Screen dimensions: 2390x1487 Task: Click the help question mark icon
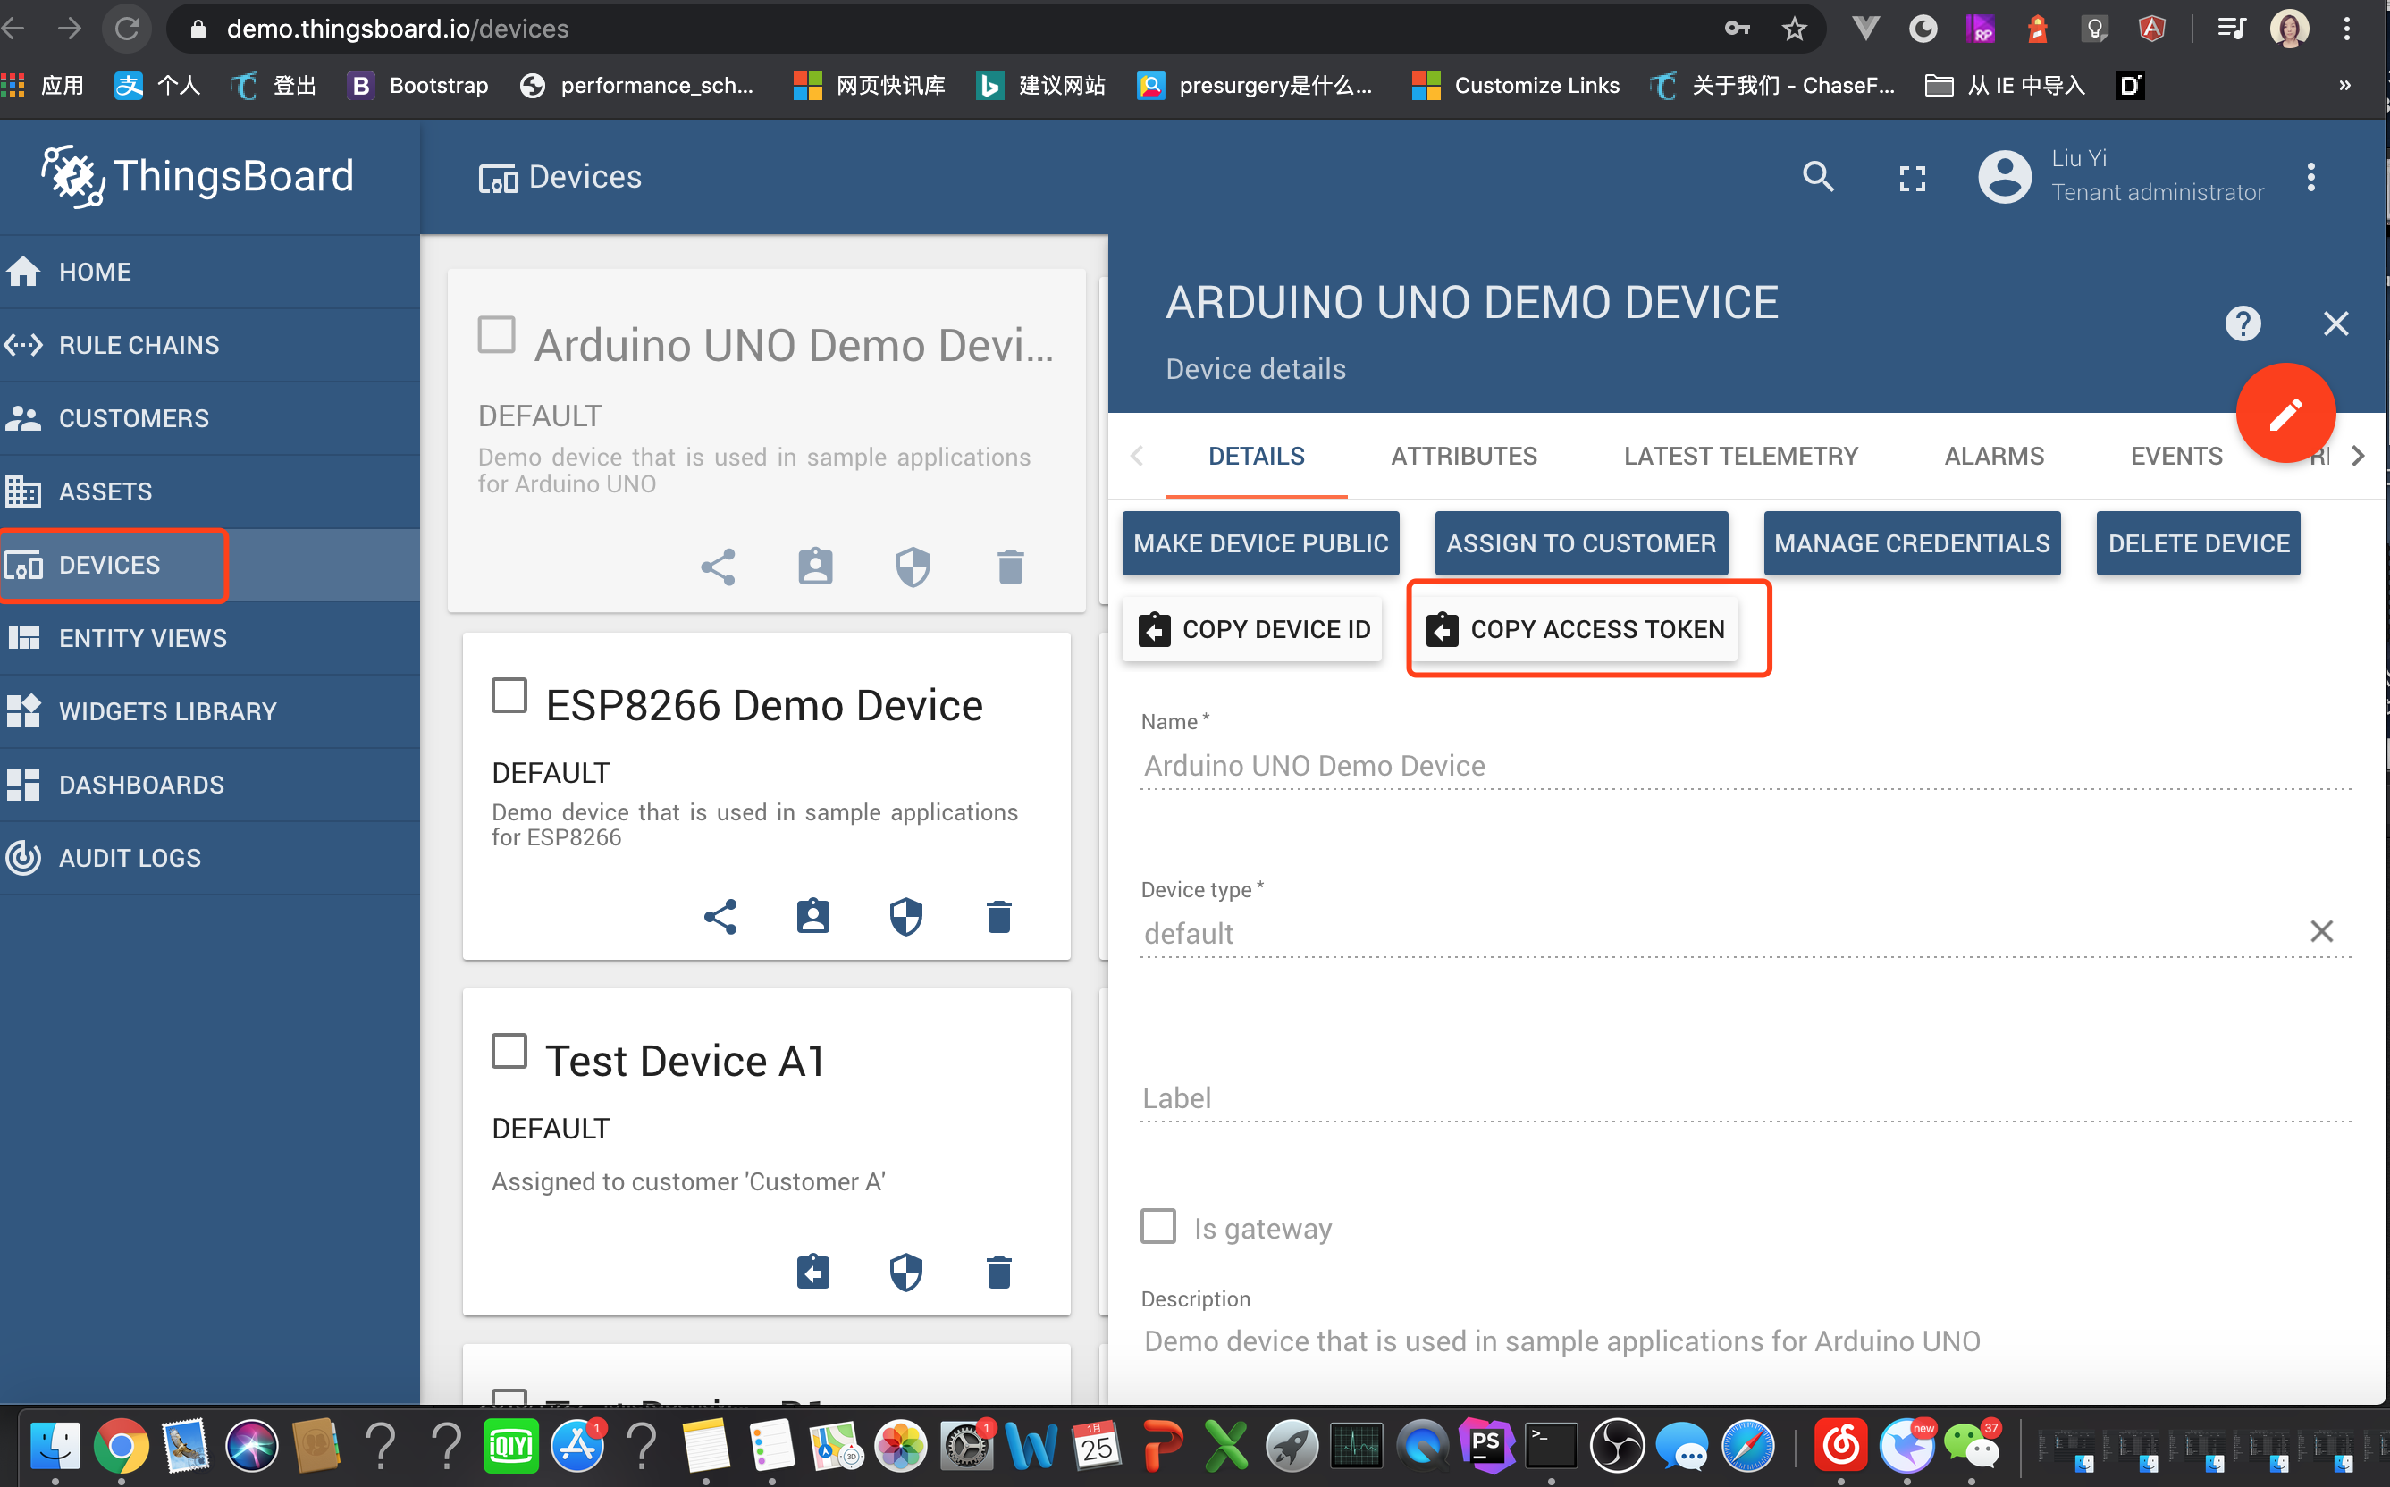[2243, 323]
